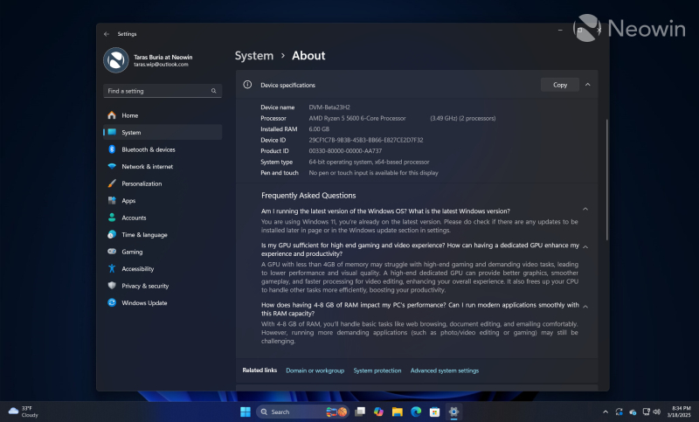Click the back arrow in Settings
Screen dimensions: 699x422
[107, 34]
